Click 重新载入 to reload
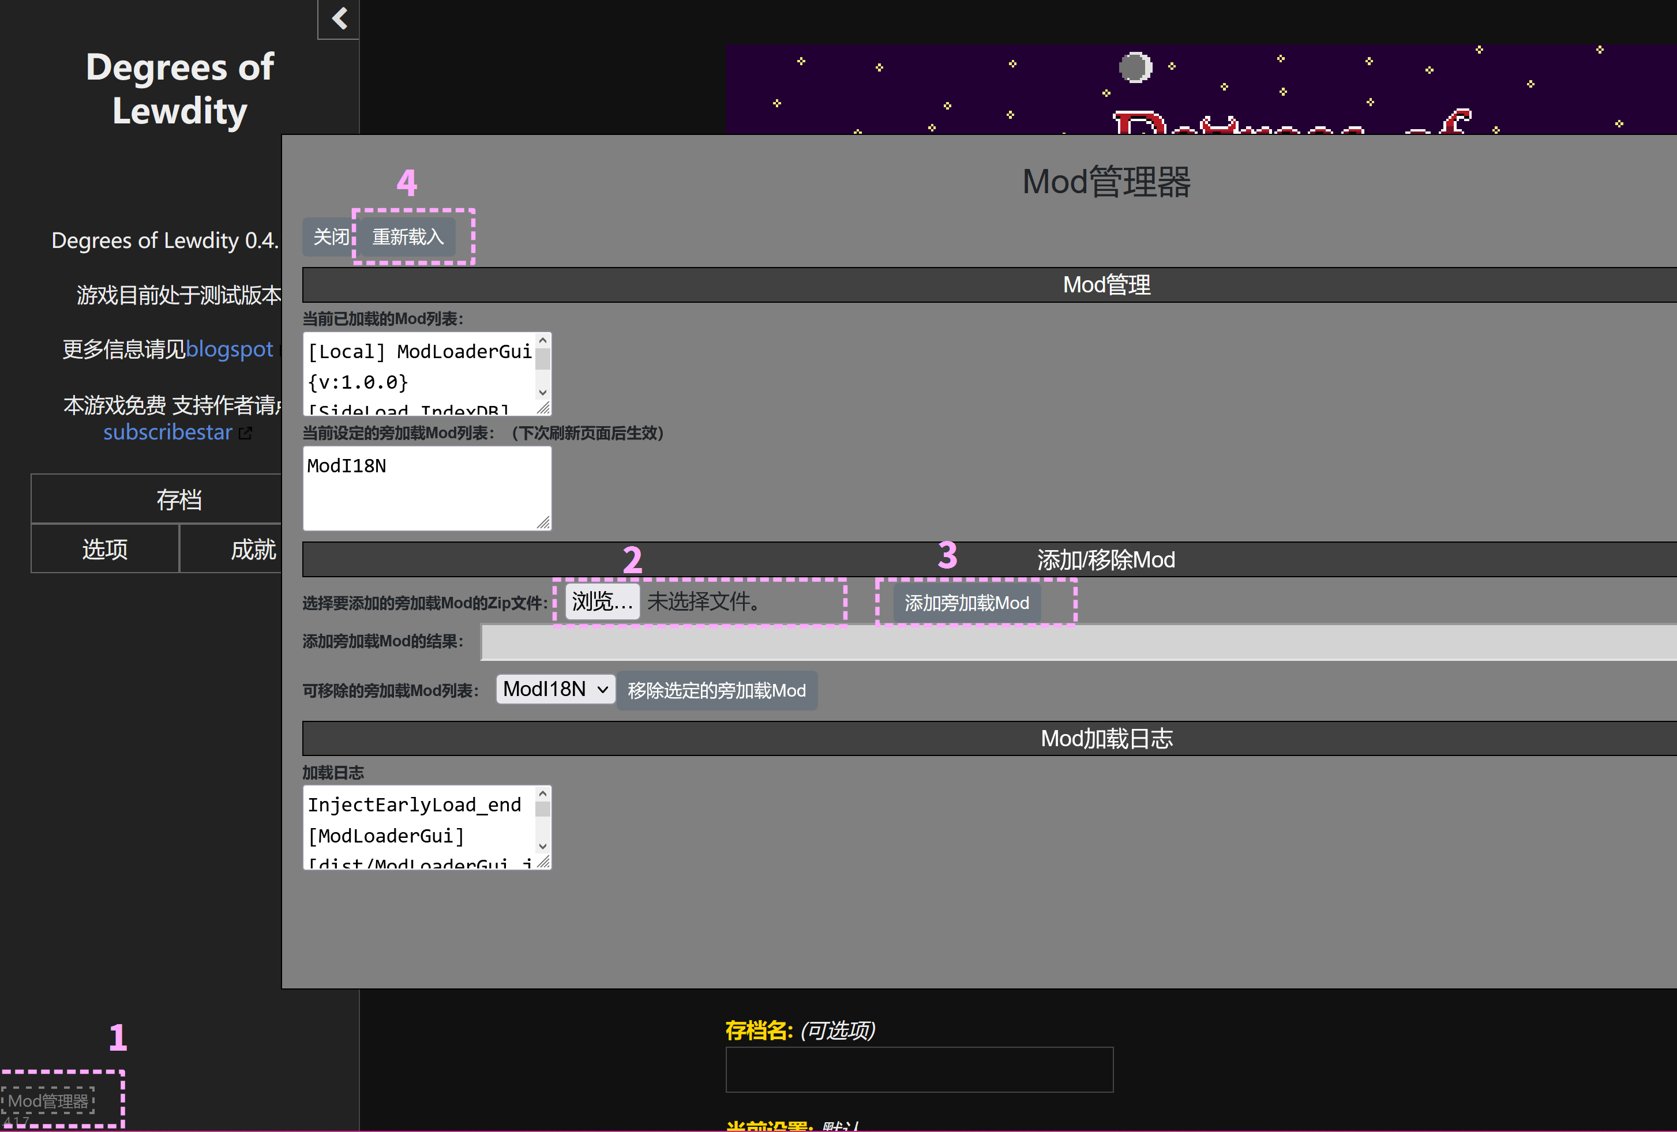Viewport: 1677px width, 1132px height. tap(408, 236)
